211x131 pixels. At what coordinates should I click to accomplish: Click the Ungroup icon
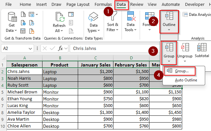click(185, 47)
